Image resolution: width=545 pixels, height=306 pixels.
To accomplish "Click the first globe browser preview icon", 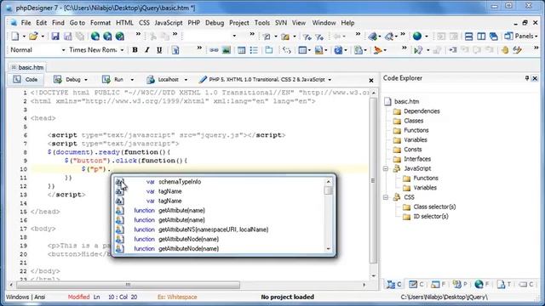I will click(95, 36).
